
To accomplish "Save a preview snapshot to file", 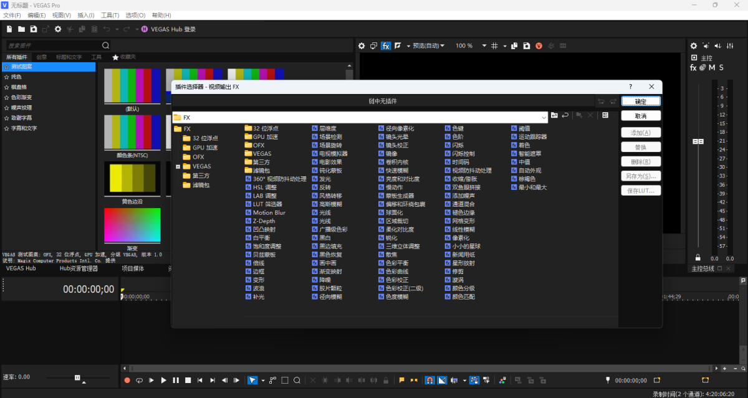I will (527, 45).
